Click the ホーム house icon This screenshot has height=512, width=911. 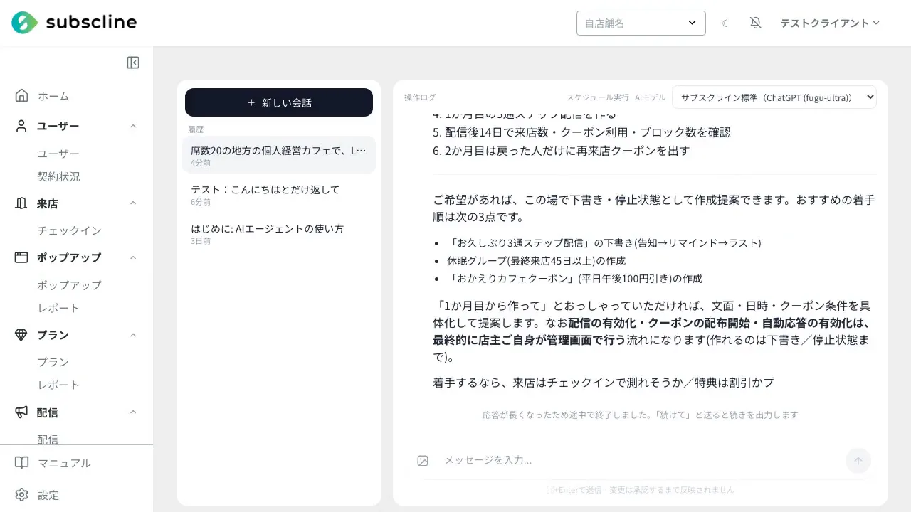tap(21, 95)
